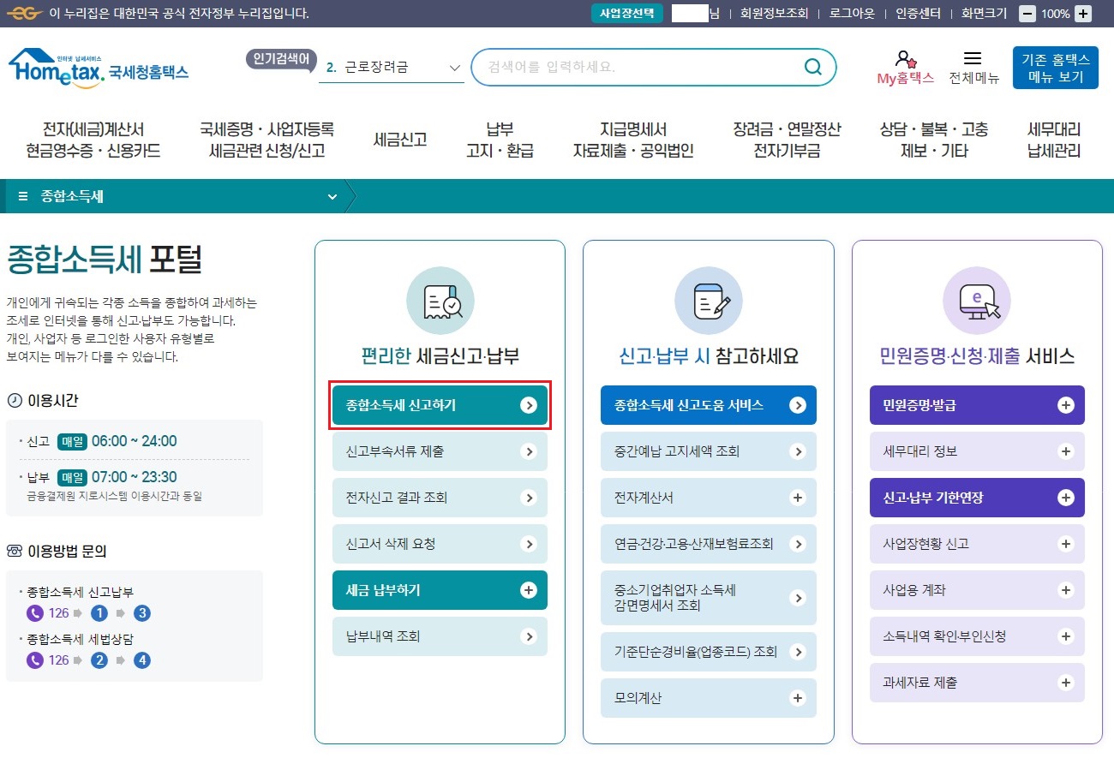The image size is (1114, 758).
Task: Click arrow icon on 신고부속서류 제출
Action: click(529, 451)
